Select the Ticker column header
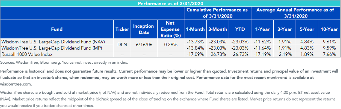The width and height of the screenshot is (341, 109). [122, 29]
